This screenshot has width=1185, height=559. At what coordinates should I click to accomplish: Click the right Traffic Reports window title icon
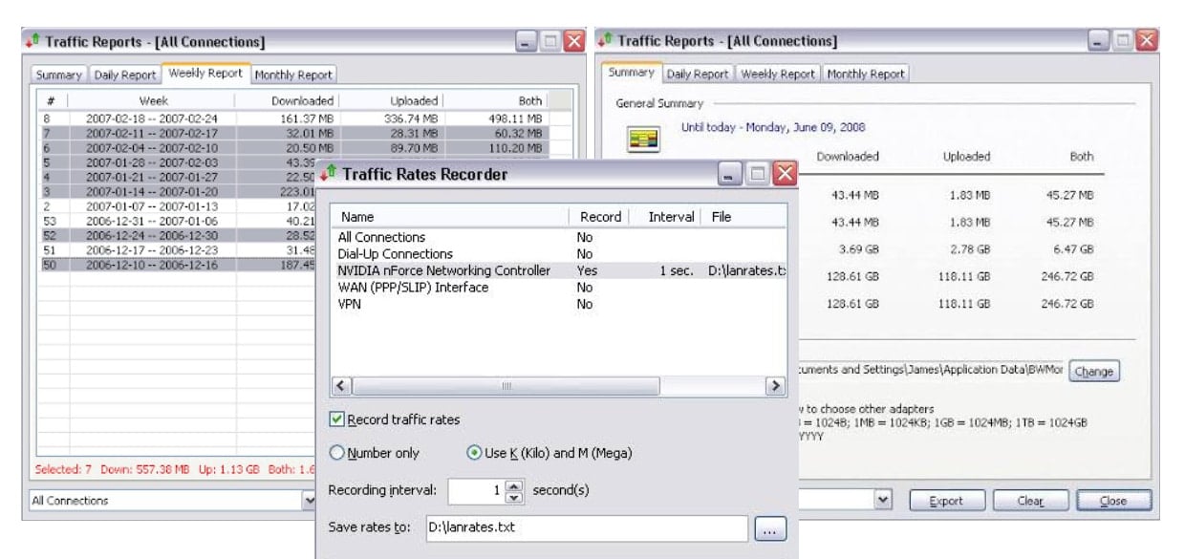pyautogui.click(x=604, y=41)
